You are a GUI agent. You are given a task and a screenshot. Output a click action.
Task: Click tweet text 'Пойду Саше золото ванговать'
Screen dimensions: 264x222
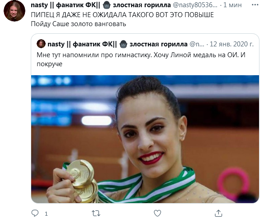tap(79, 24)
